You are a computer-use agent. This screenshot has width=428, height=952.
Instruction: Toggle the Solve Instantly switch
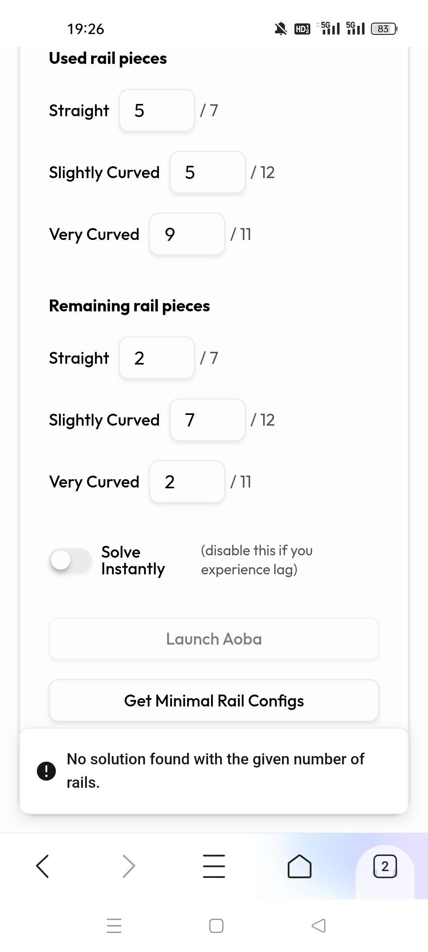click(71, 560)
